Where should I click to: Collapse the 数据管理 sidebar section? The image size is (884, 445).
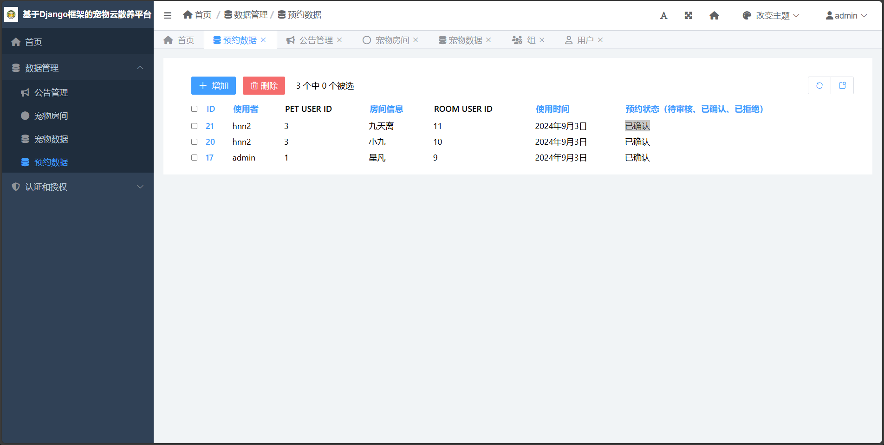click(78, 68)
